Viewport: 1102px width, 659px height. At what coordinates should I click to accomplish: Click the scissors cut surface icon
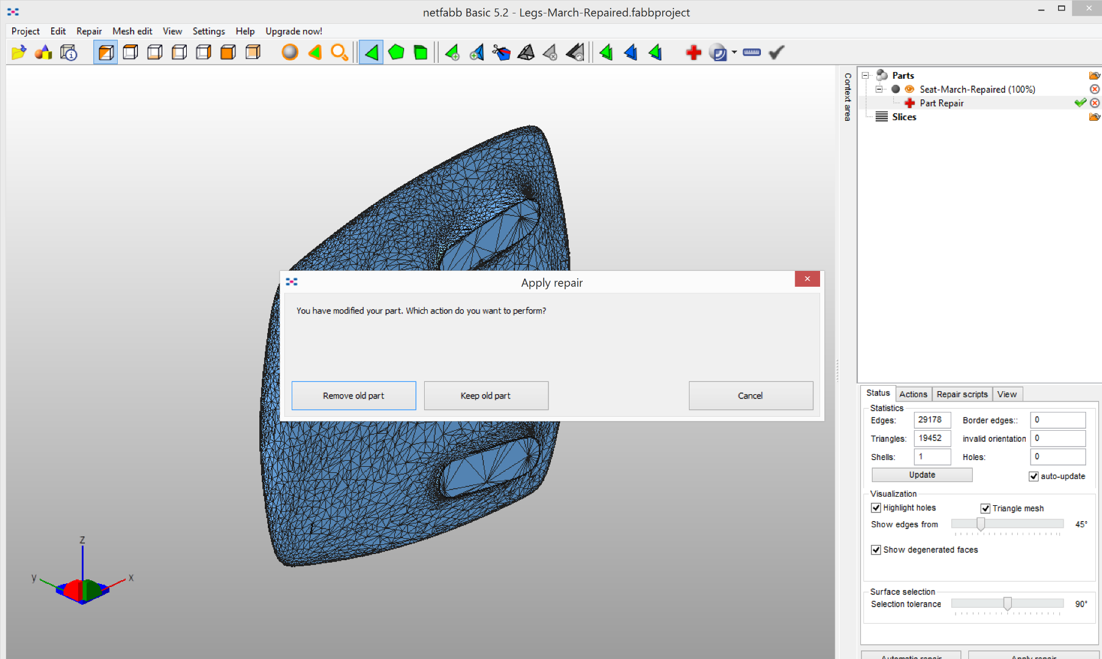click(x=501, y=52)
